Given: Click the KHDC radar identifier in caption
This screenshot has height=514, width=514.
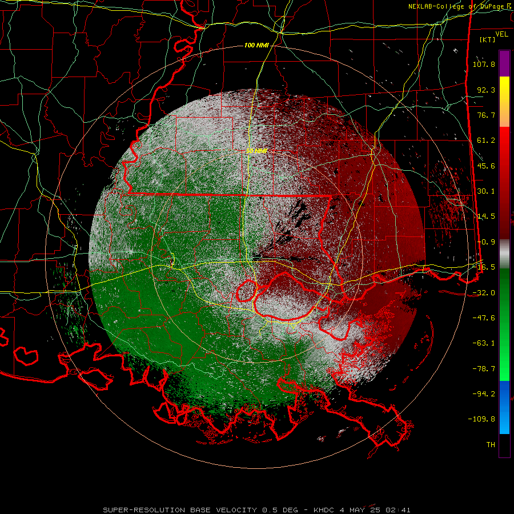Looking at the screenshot, I should (324, 510).
